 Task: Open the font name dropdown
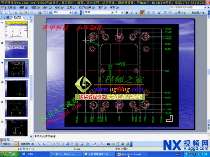[x=112, y=13]
